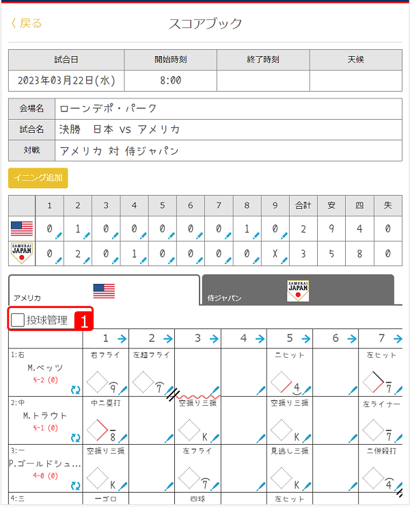Open inning 2 column arrow

(x=168, y=339)
